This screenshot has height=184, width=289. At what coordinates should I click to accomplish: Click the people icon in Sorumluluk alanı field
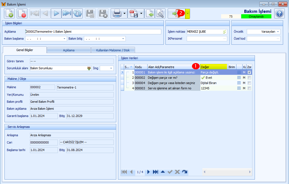click(89, 68)
